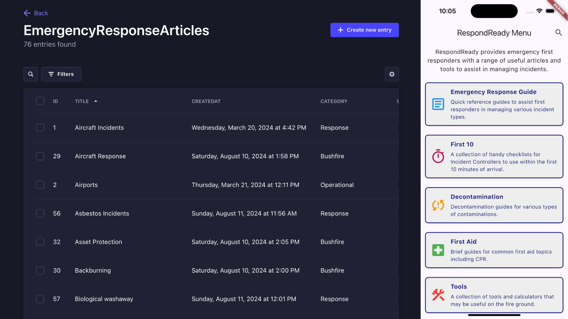This screenshot has width=568, height=319.
Task: Tap the Emergency Response Guide document icon
Action: pyautogui.click(x=438, y=104)
